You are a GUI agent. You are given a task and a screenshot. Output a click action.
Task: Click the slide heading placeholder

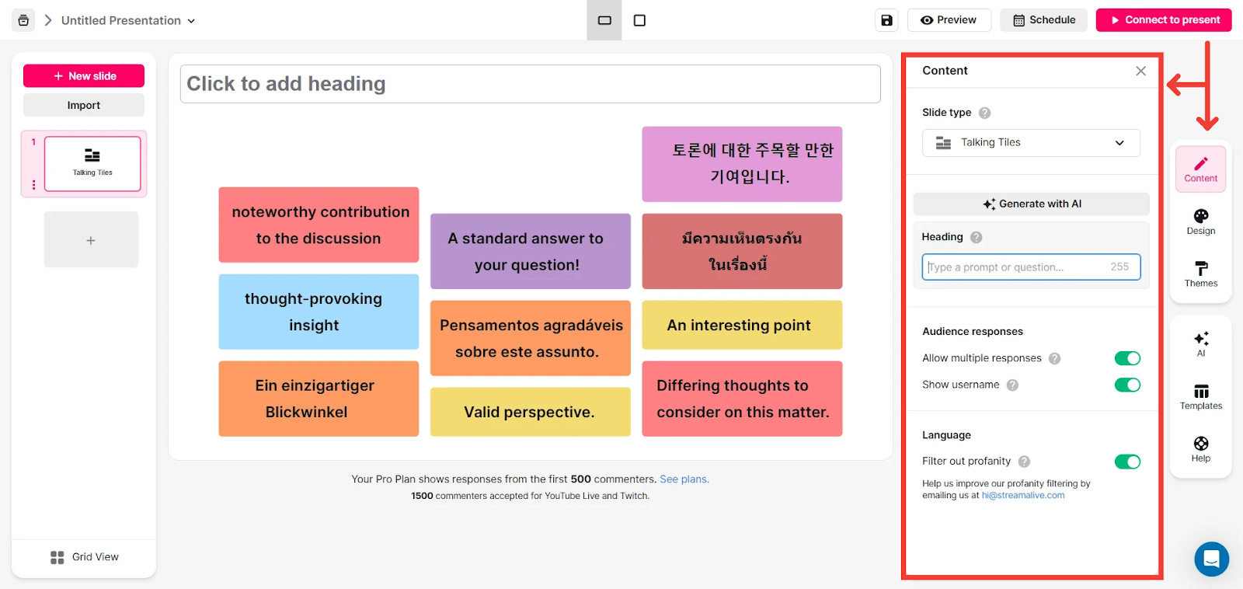[x=530, y=84]
